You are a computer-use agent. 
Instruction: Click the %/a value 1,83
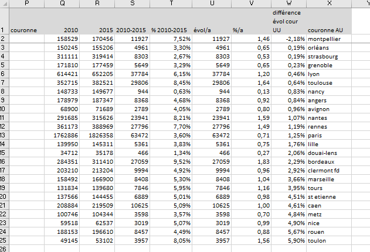pos(252,161)
